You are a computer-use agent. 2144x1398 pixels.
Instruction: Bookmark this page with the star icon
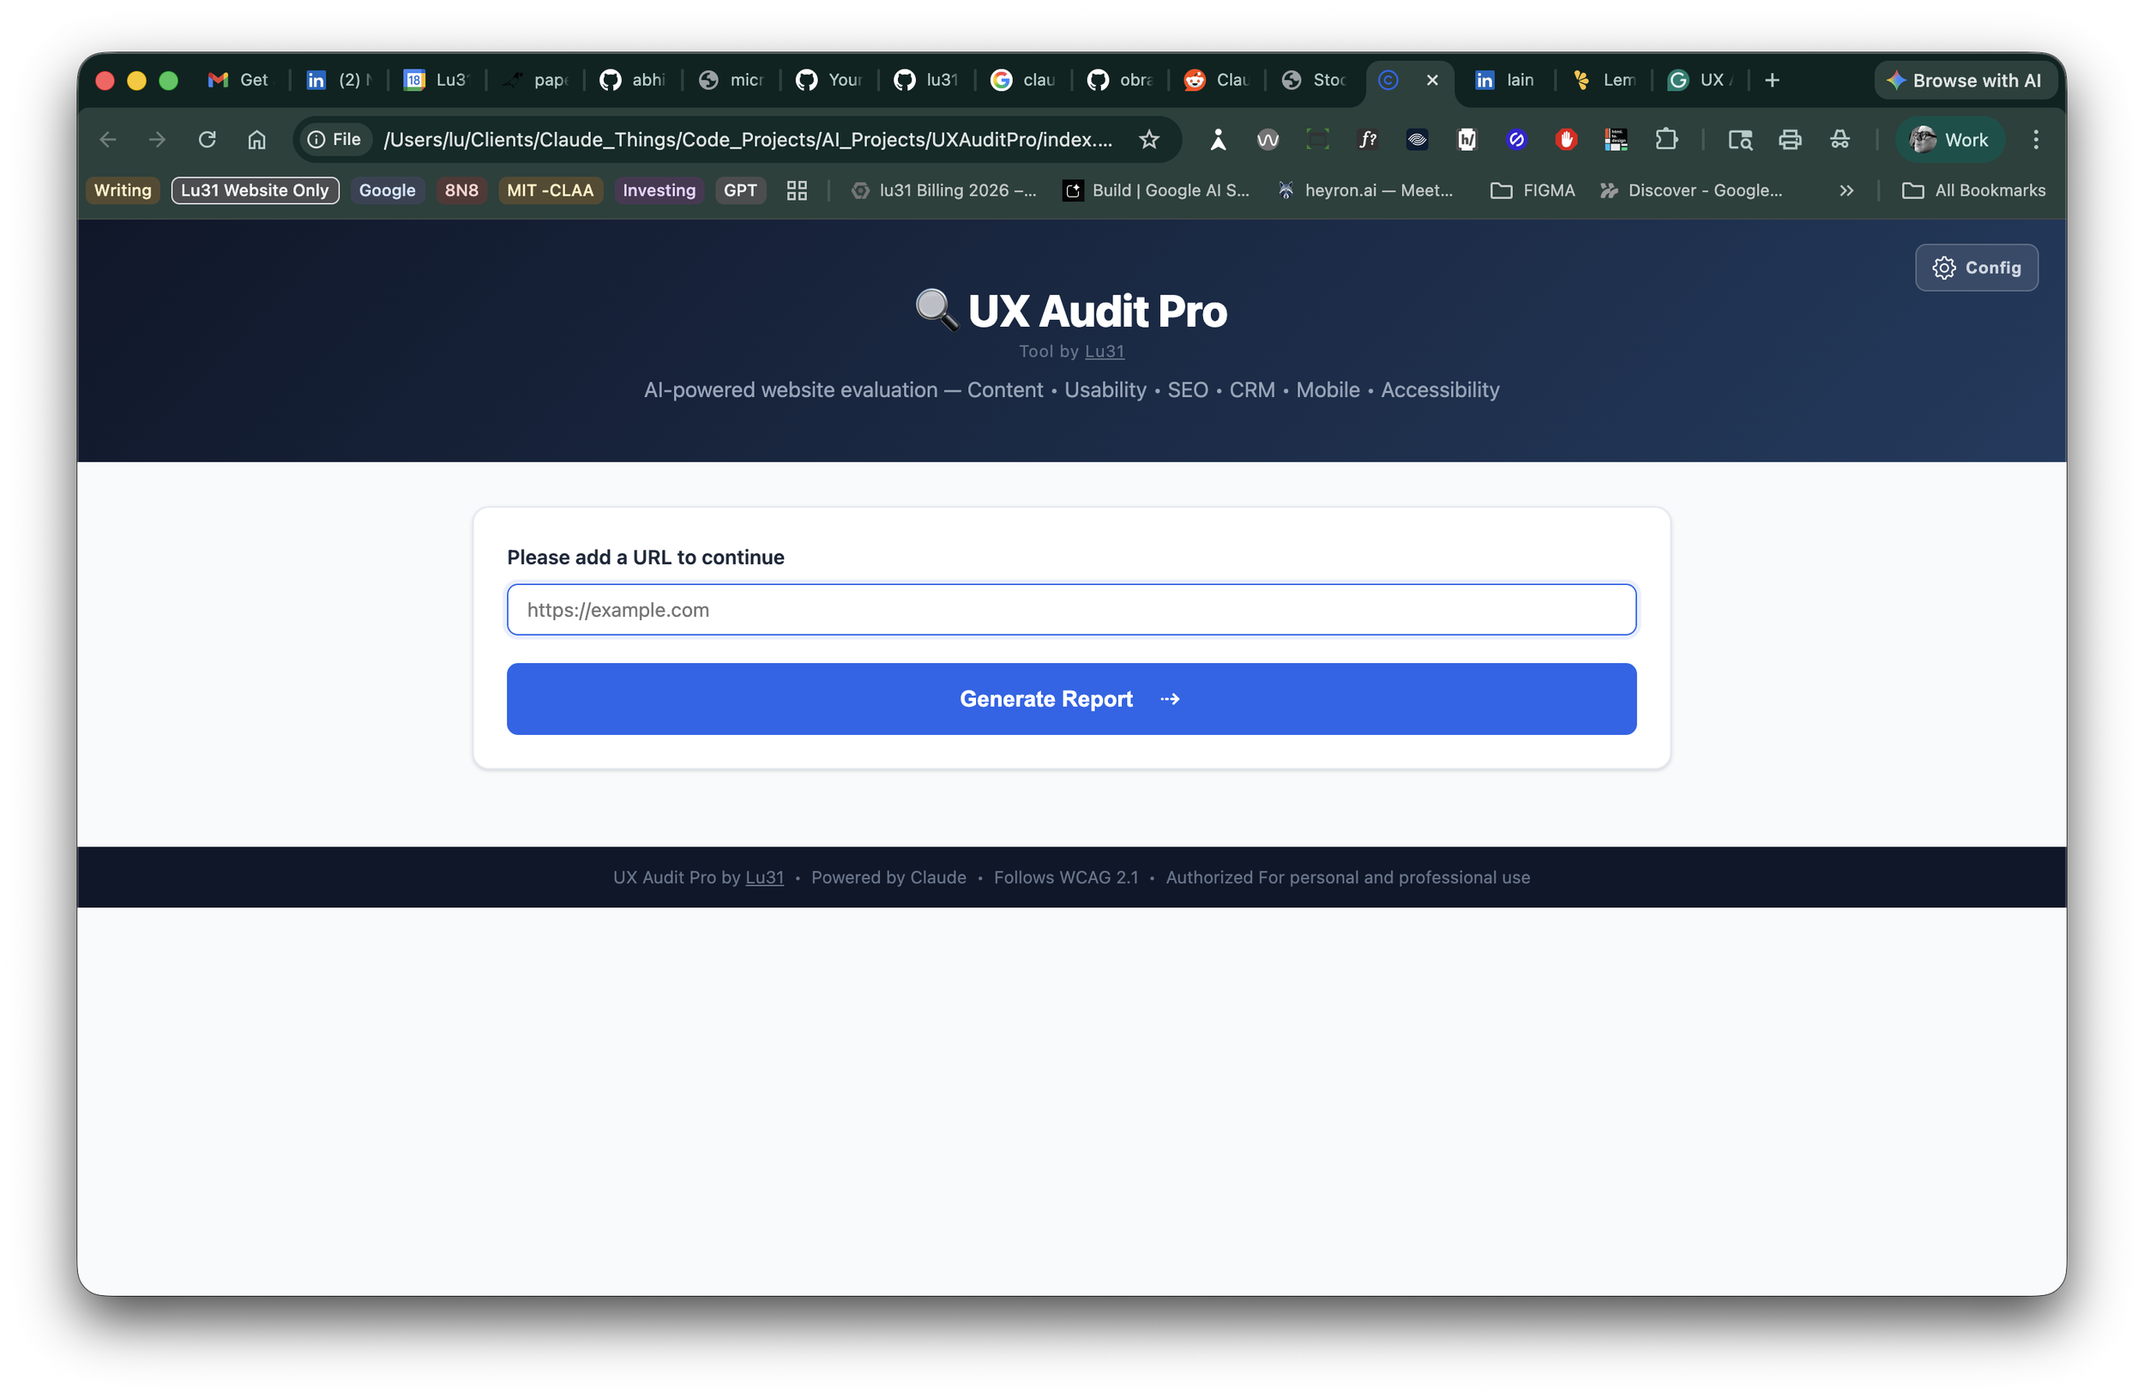click(1148, 140)
